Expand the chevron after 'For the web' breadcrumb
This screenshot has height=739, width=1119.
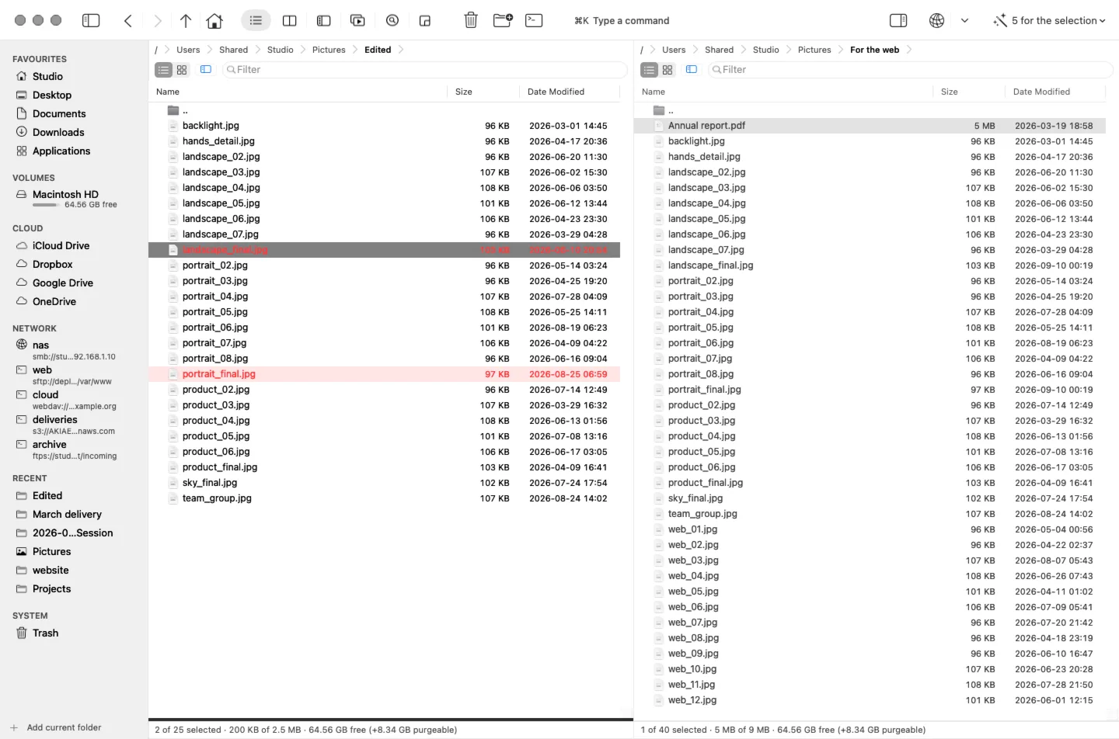tap(909, 50)
